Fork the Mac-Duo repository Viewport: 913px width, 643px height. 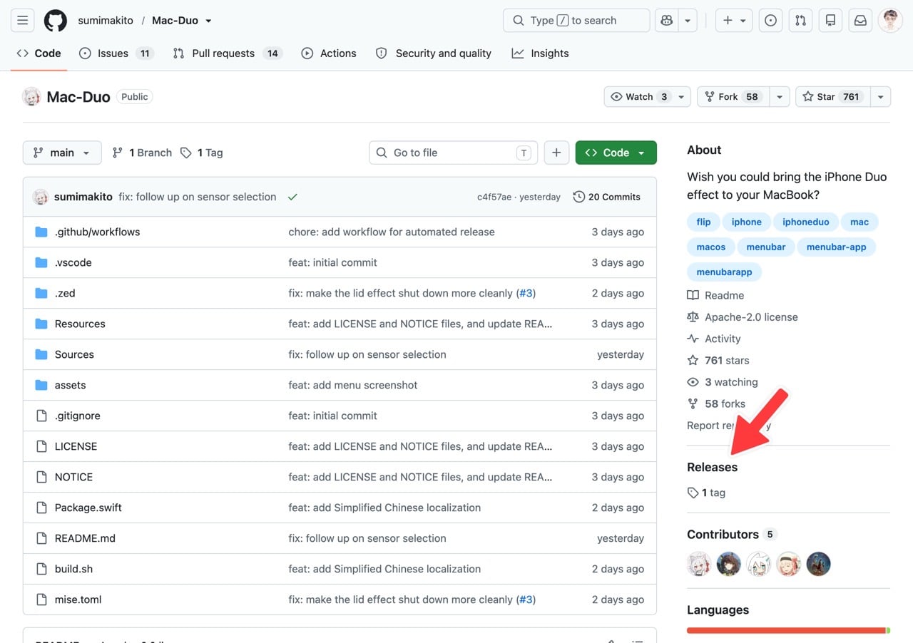734,97
